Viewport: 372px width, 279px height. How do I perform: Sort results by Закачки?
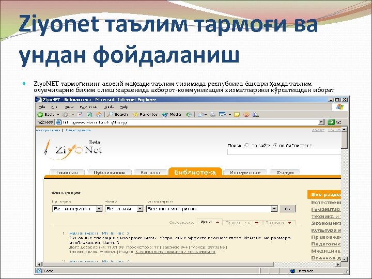tap(279, 223)
